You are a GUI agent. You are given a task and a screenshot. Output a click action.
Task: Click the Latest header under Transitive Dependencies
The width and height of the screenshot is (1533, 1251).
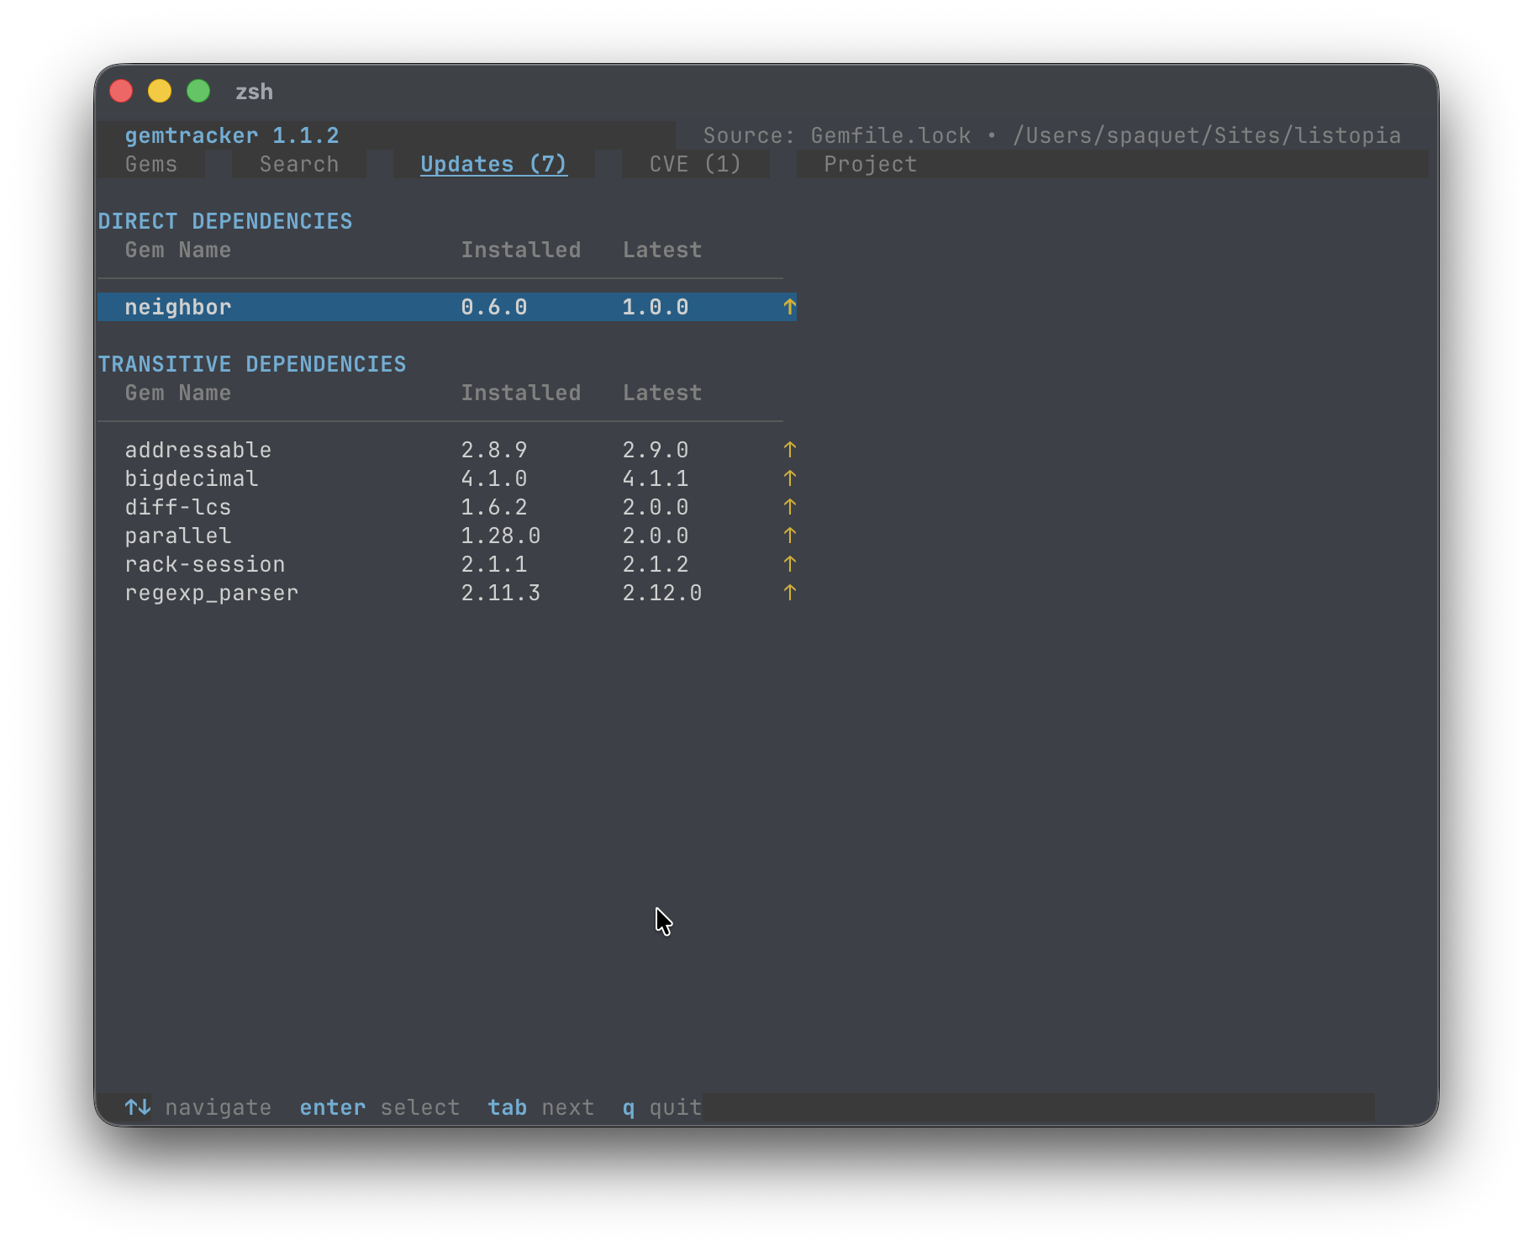[x=662, y=393]
